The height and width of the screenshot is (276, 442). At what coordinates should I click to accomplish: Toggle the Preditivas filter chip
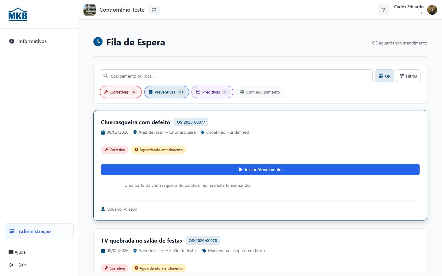[212, 92]
